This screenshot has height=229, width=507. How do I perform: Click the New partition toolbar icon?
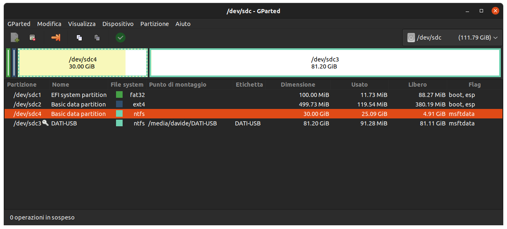coord(15,38)
